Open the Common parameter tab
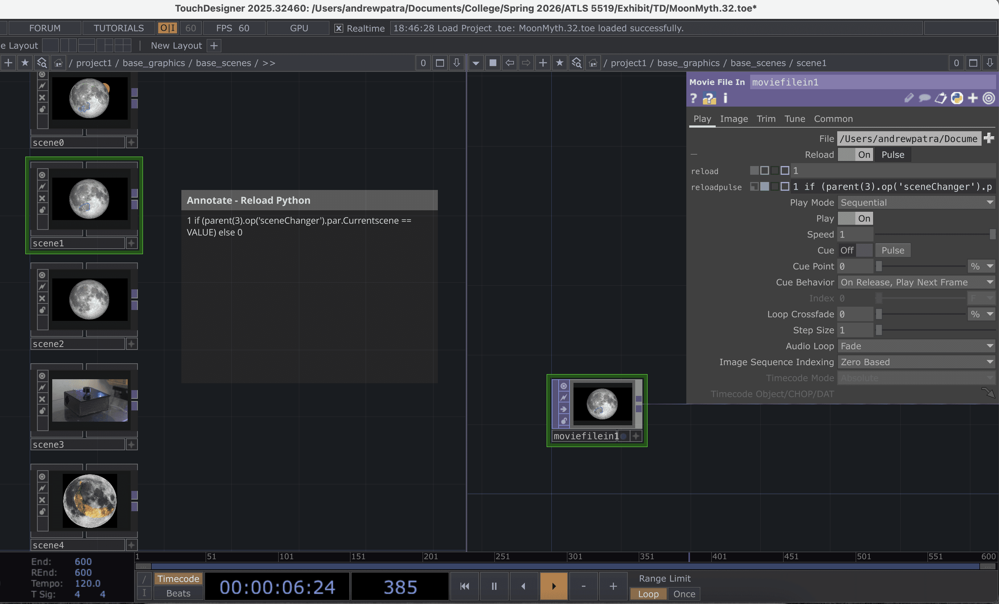 point(833,119)
